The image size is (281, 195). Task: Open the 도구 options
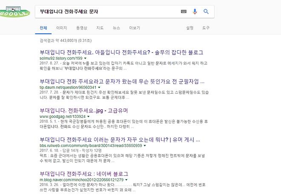click(x=206, y=28)
